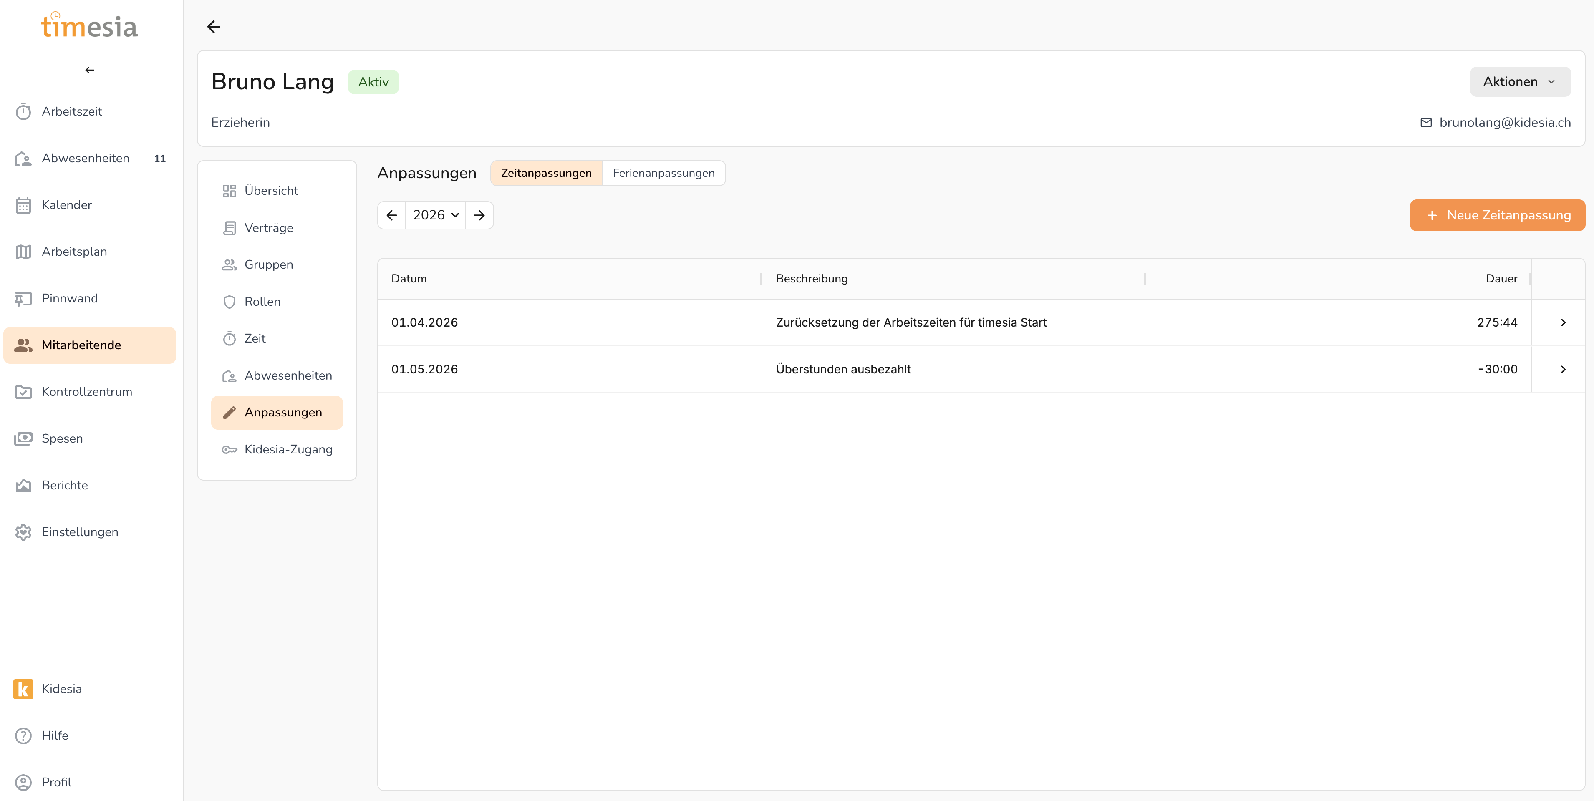Viewport: 1594px width, 801px height.
Task: Click the Pinnwand pin icon
Action: [23, 299]
